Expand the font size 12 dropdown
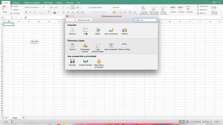 48,7
